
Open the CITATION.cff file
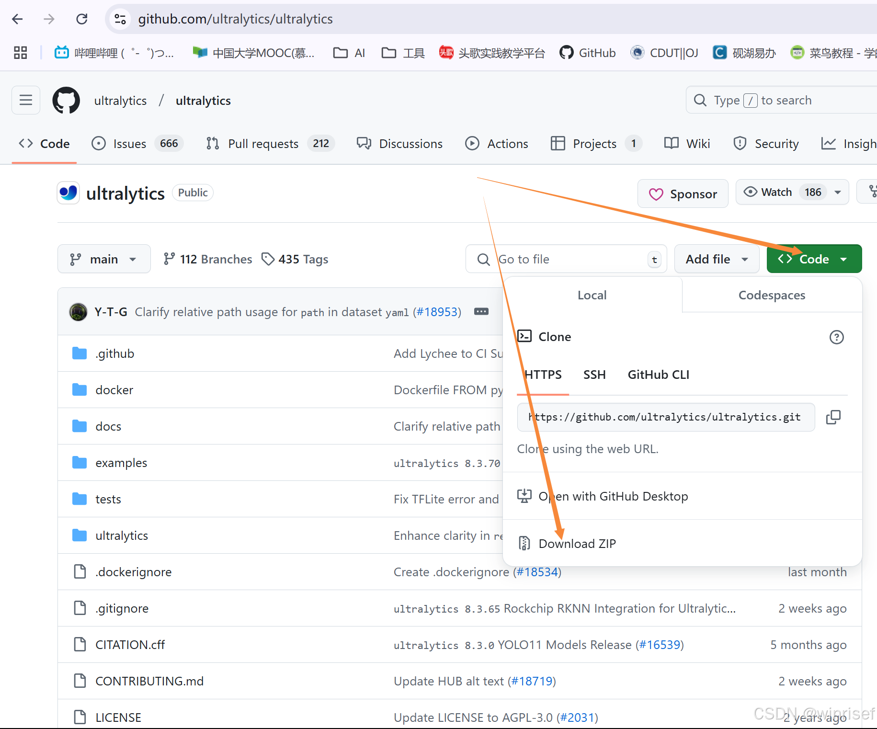(x=130, y=645)
